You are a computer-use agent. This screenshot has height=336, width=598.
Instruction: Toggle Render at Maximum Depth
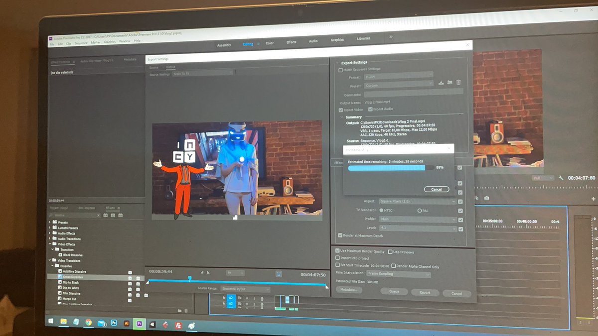click(x=340, y=235)
